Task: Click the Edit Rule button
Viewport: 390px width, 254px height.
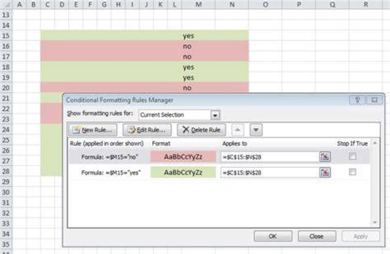Action: click(147, 130)
